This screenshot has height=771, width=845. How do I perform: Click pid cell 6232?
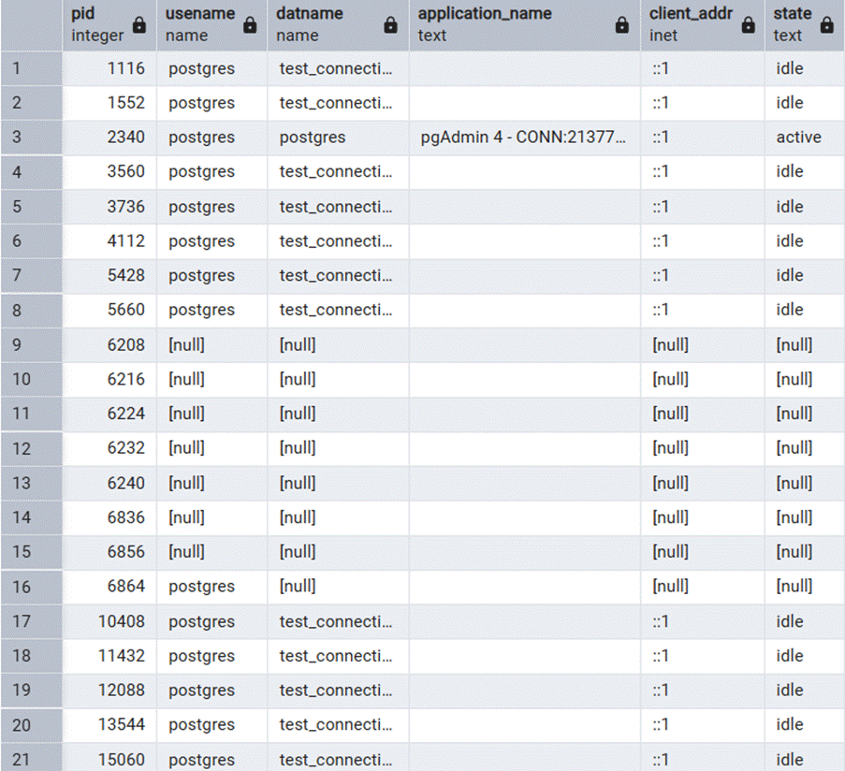[x=109, y=448]
